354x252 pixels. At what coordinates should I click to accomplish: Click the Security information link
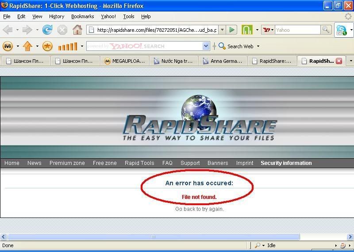286,163
